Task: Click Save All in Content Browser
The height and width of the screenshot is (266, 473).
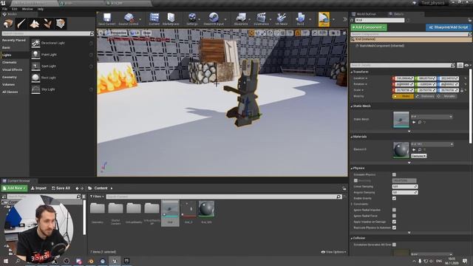Action: pos(61,188)
